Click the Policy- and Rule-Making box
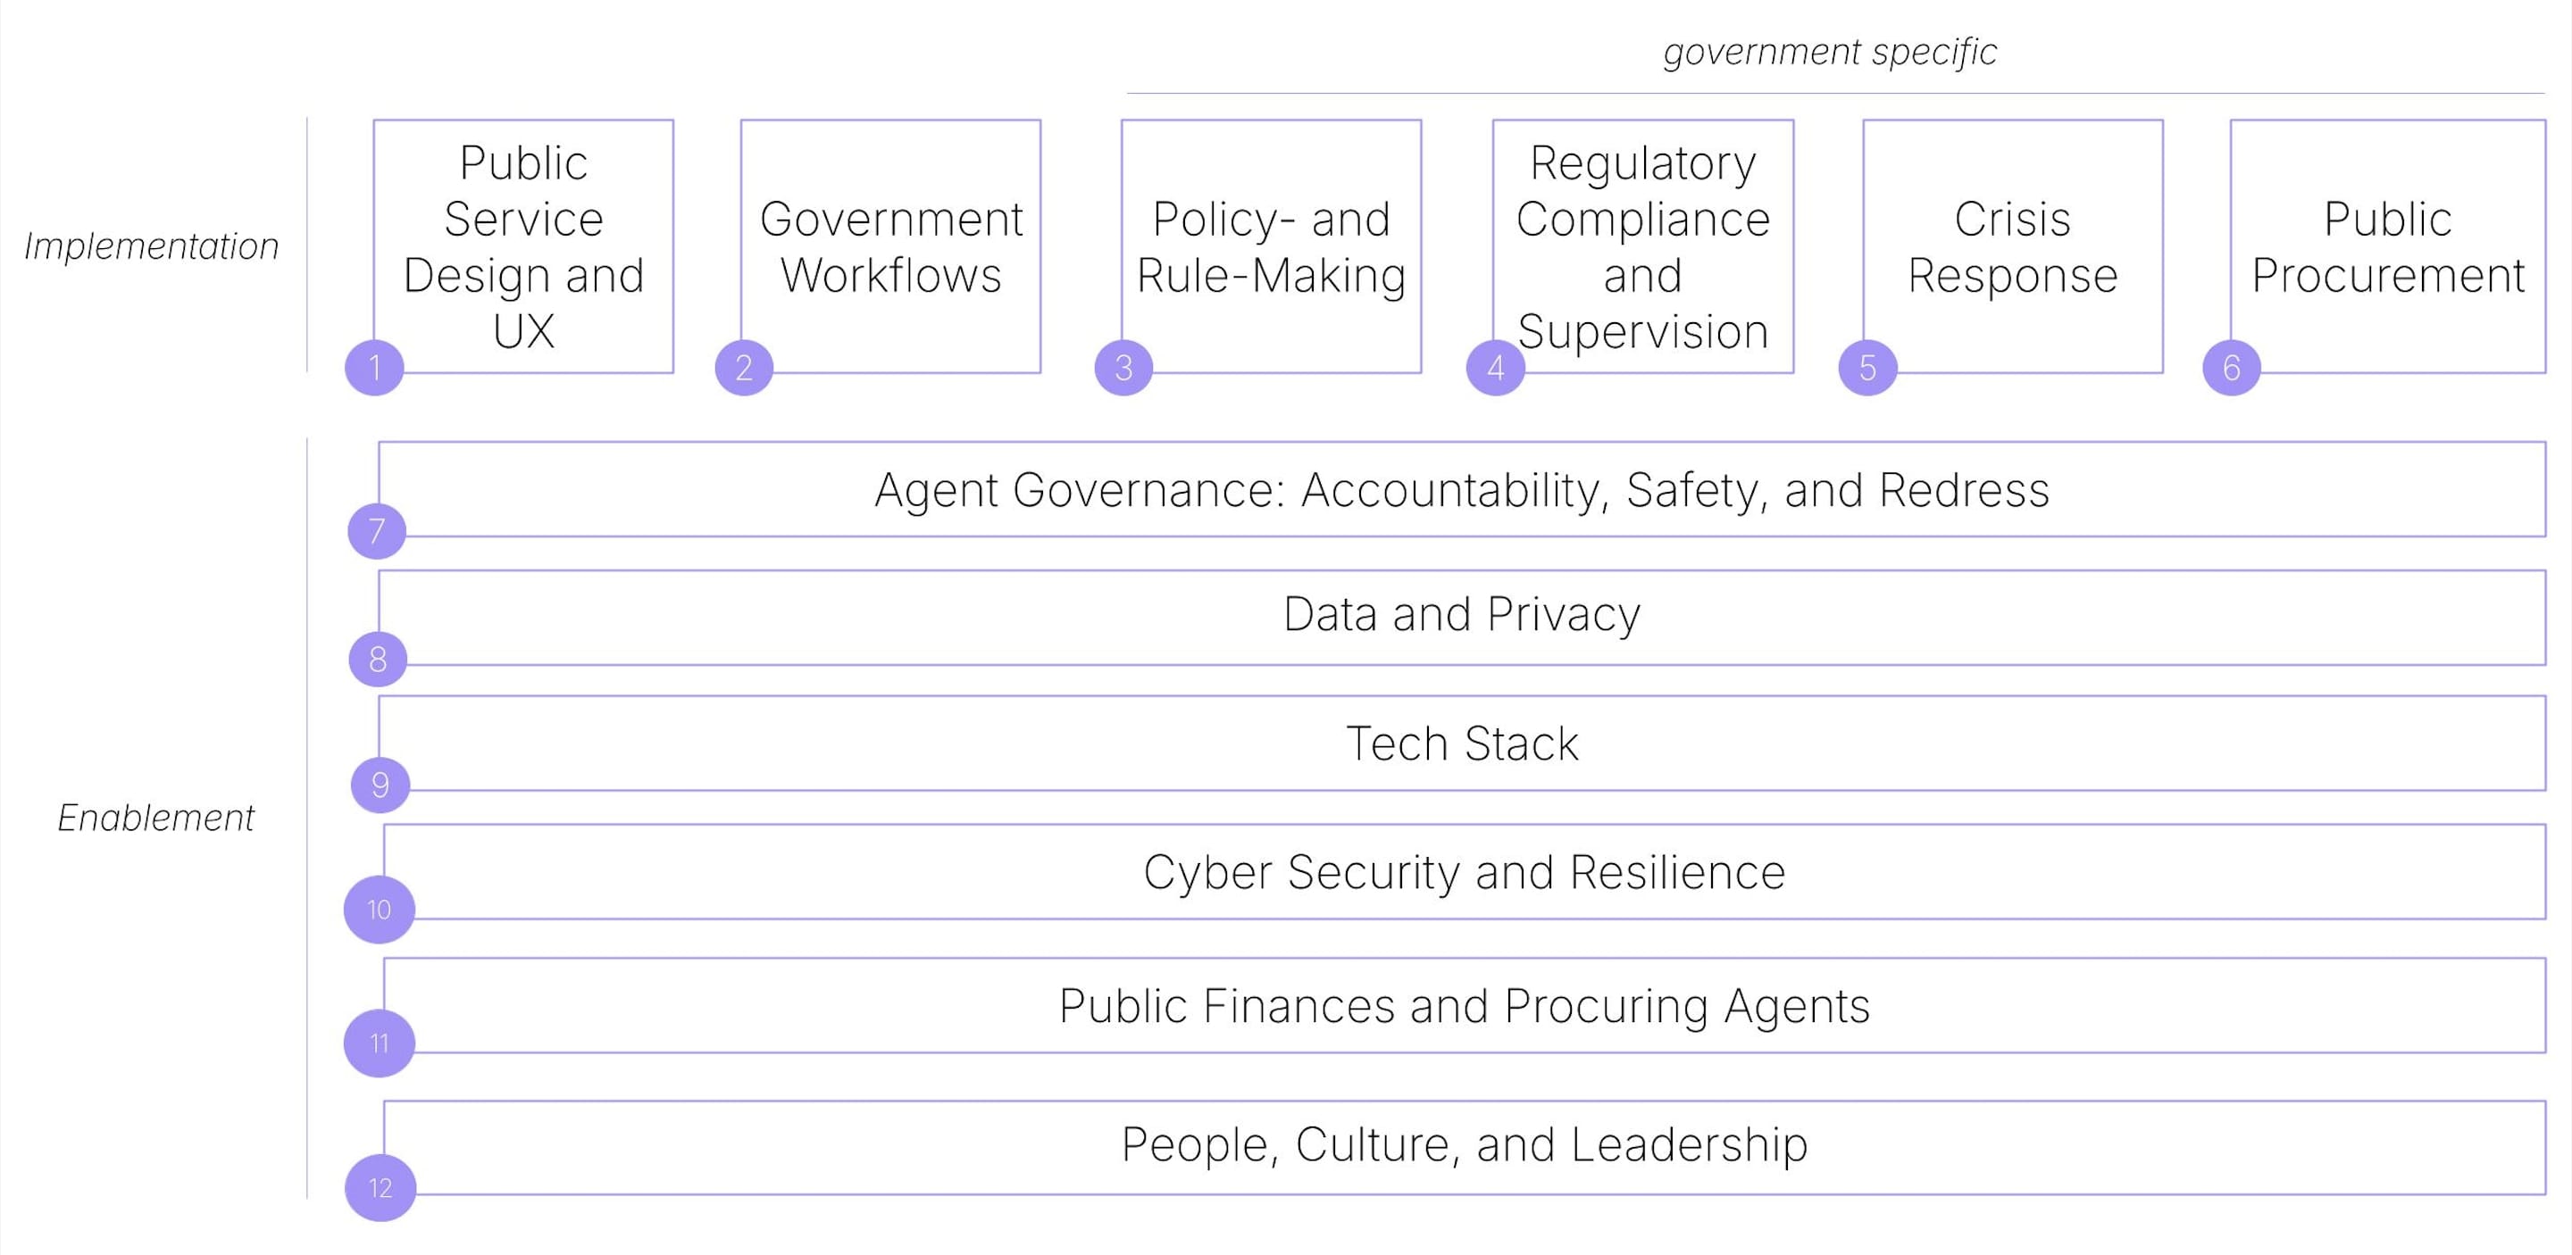 coord(1271,245)
